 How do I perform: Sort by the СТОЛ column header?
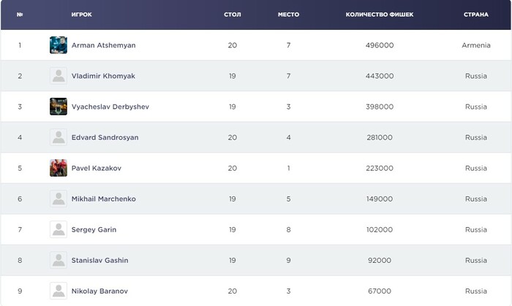(232, 15)
